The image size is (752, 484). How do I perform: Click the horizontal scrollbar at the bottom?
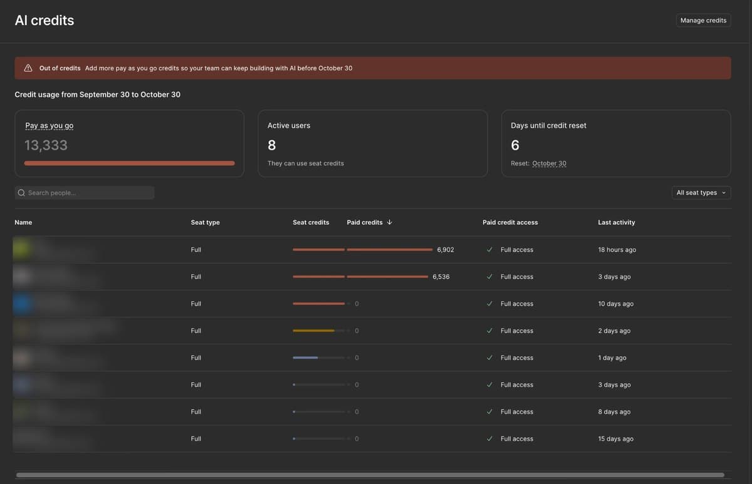(370, 475)
